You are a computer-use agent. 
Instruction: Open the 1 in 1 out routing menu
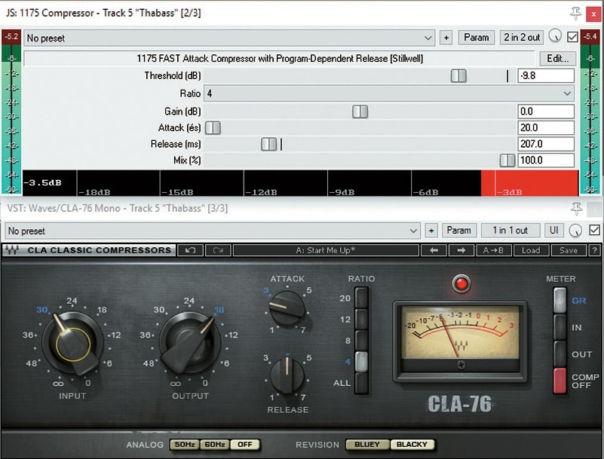(510, 231)
